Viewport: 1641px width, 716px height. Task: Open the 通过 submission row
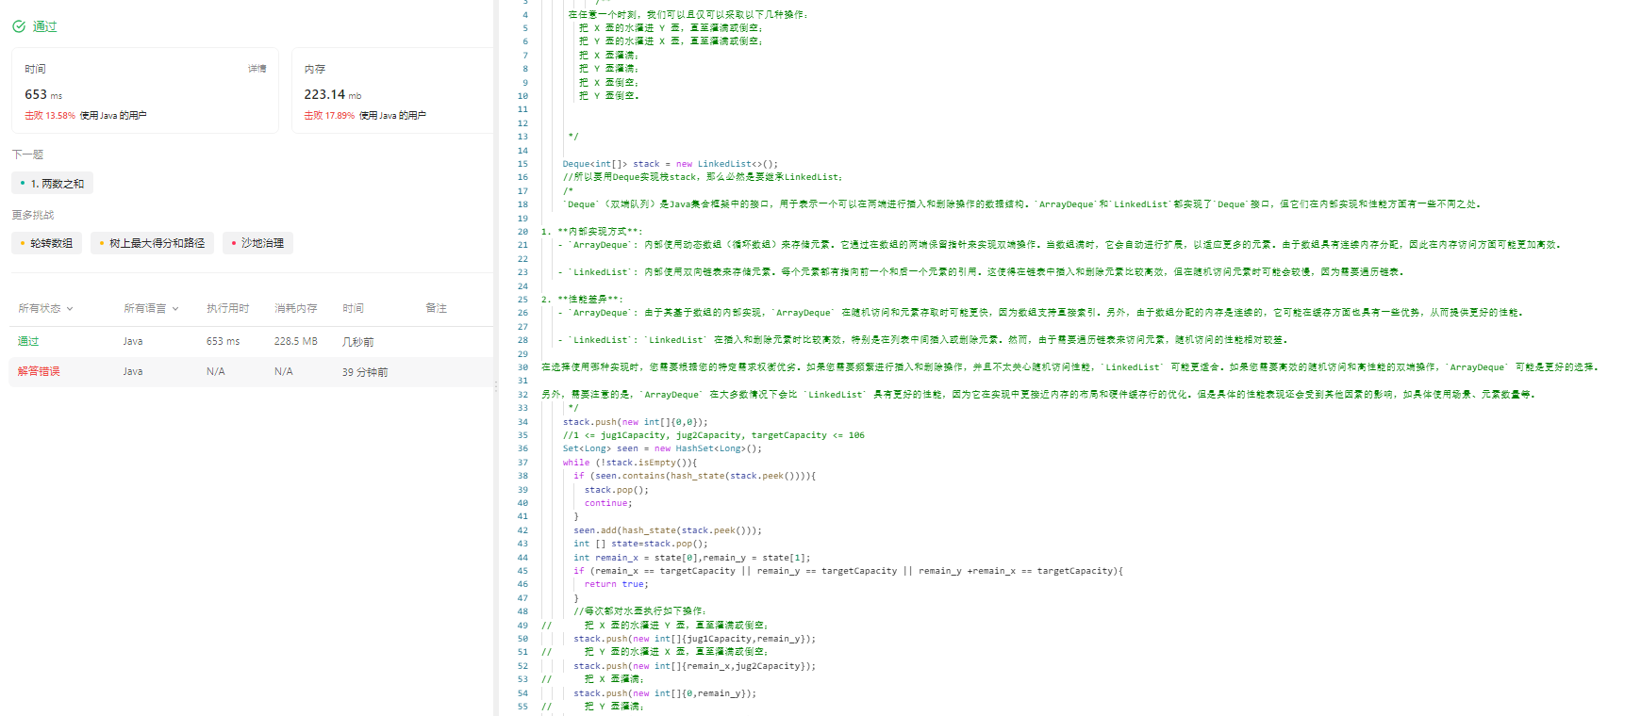252,341
